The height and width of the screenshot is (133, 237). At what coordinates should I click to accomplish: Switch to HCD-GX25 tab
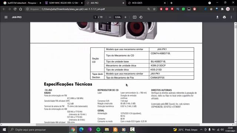(146, 3)
